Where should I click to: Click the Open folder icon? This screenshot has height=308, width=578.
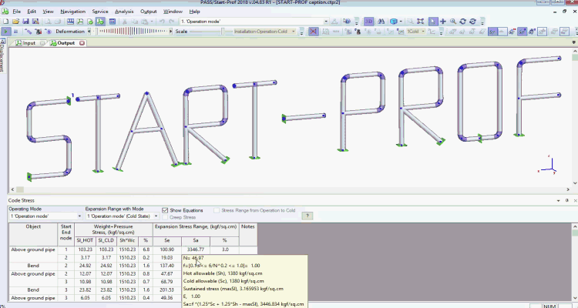coord(15,22)
